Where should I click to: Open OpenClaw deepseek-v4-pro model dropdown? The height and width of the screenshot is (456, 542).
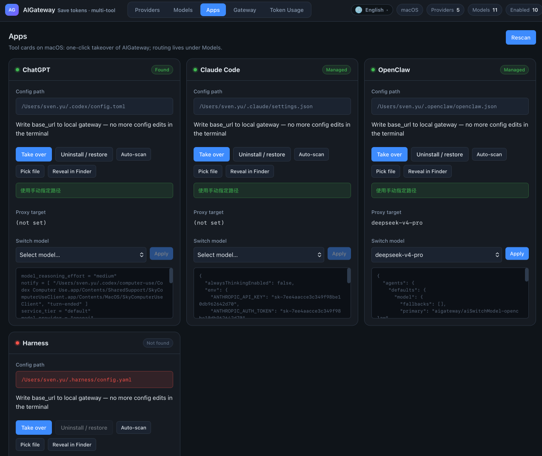click(436, 255)
